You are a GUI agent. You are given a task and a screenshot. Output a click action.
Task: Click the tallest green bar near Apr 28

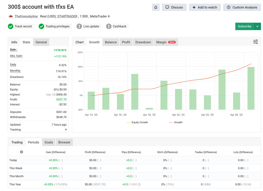pos(251,88)
